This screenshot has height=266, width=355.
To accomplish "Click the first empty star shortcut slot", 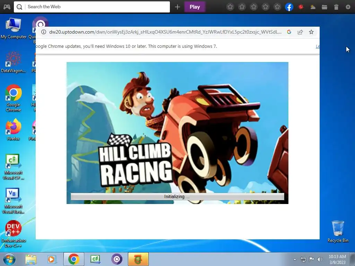I will coord(230,7).
